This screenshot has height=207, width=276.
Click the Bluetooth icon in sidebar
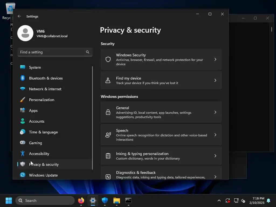coord(23,78)
